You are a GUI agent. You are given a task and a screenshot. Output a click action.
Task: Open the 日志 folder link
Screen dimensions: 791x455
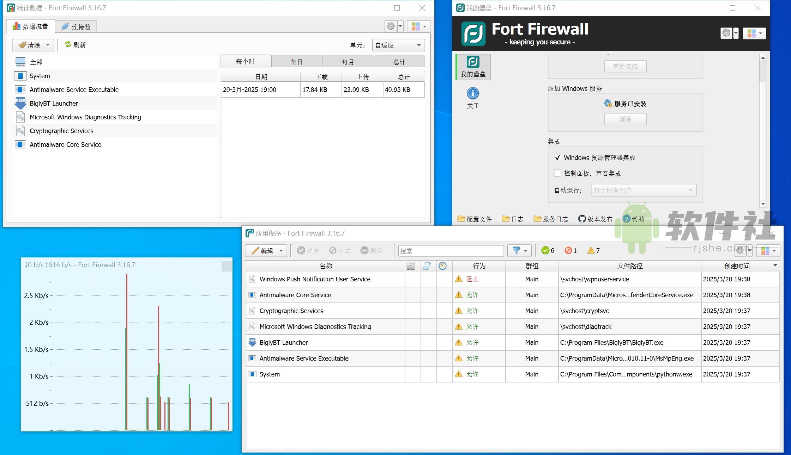coord(513,219)
